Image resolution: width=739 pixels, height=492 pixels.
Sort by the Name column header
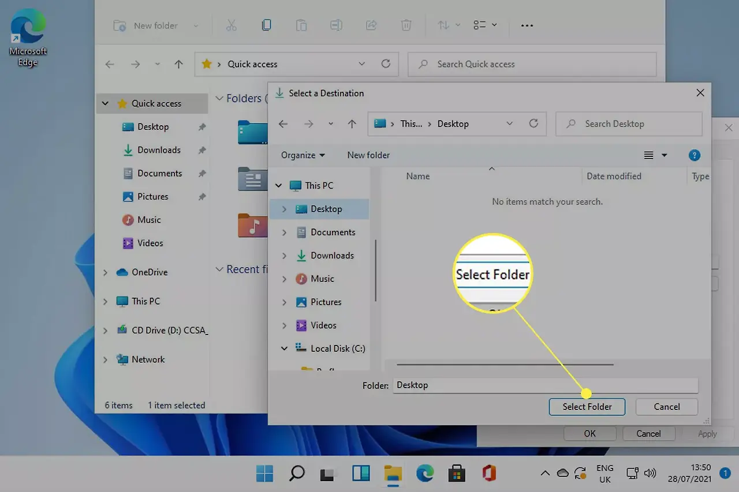tap(417, 176)
